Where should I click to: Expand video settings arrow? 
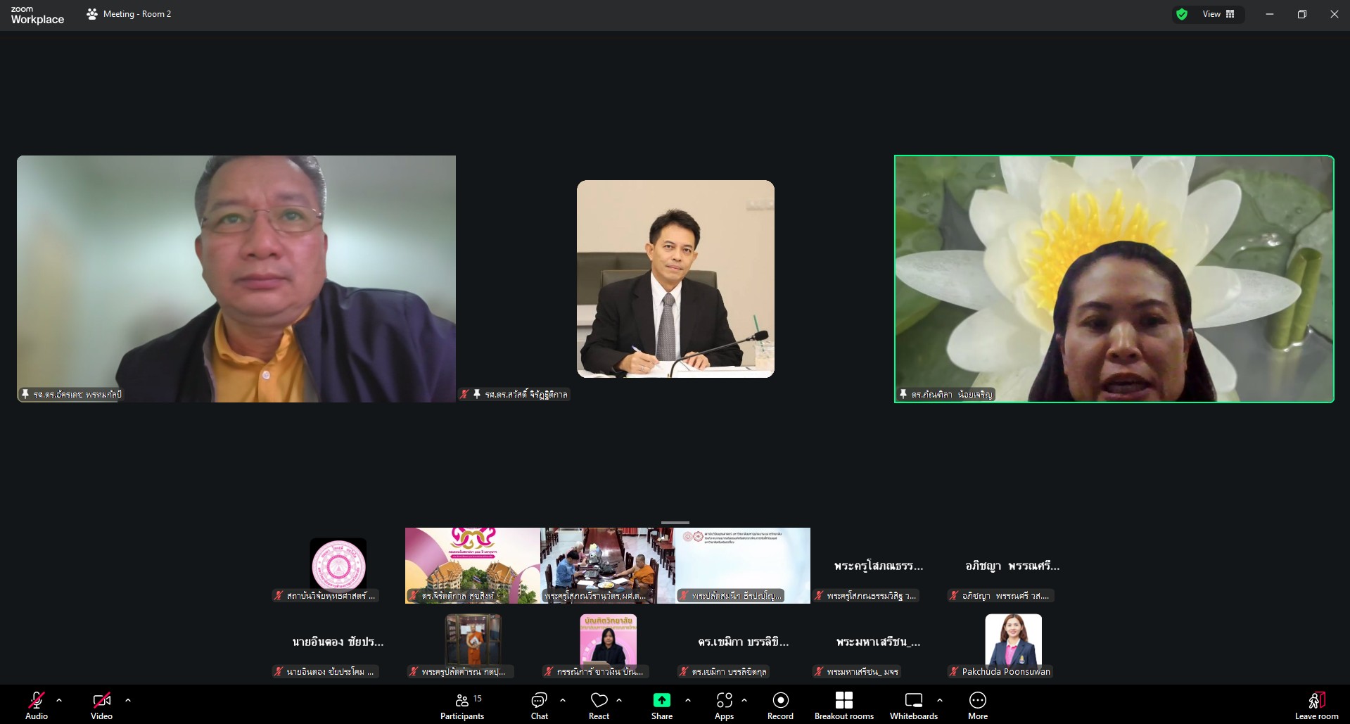point(128,700)
